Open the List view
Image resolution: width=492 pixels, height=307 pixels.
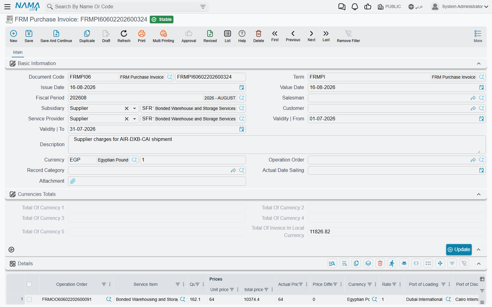point(228,36)
